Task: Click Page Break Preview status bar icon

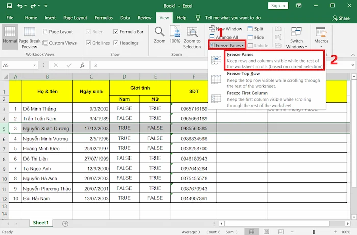Action: coord(280,232)
